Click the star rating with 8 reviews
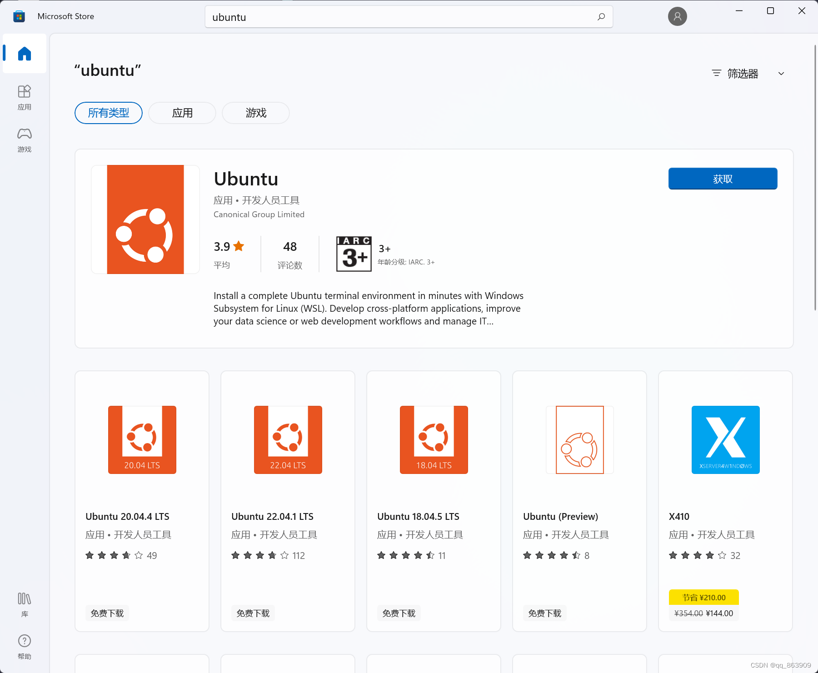The image size is (818, 673). 556,555
